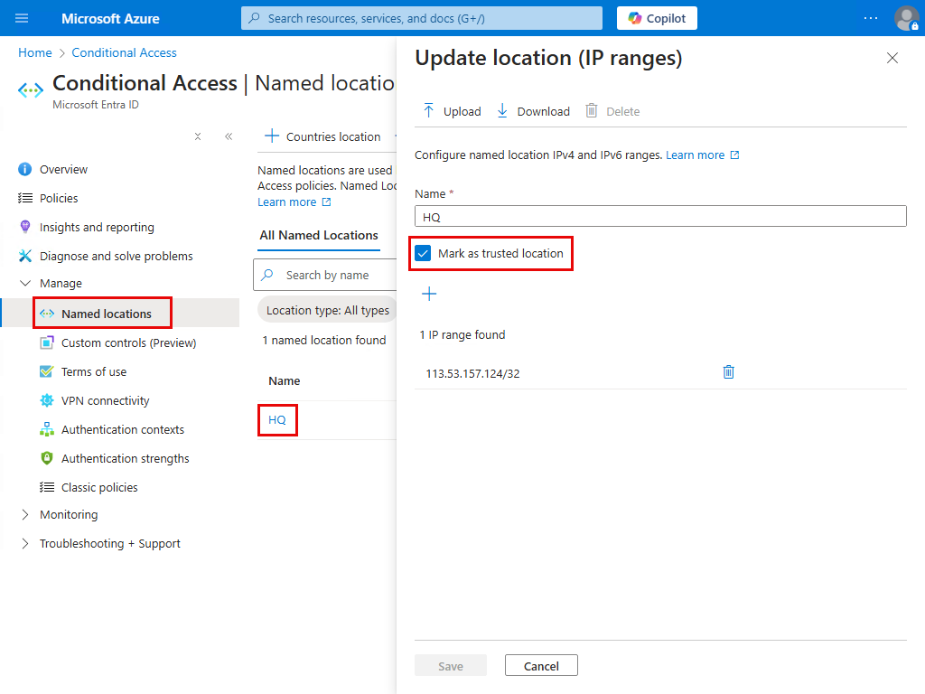Screen dimensions: 925x694
Task: Click the Delete toolbar button
Action: [x=612, y=111]
